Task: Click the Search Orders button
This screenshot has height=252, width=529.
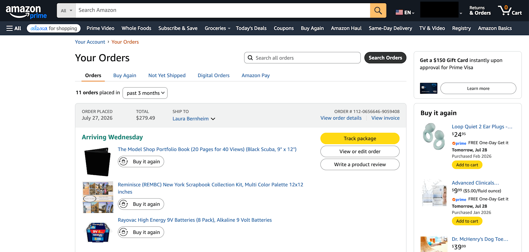Action: click(x=385, y=58)
